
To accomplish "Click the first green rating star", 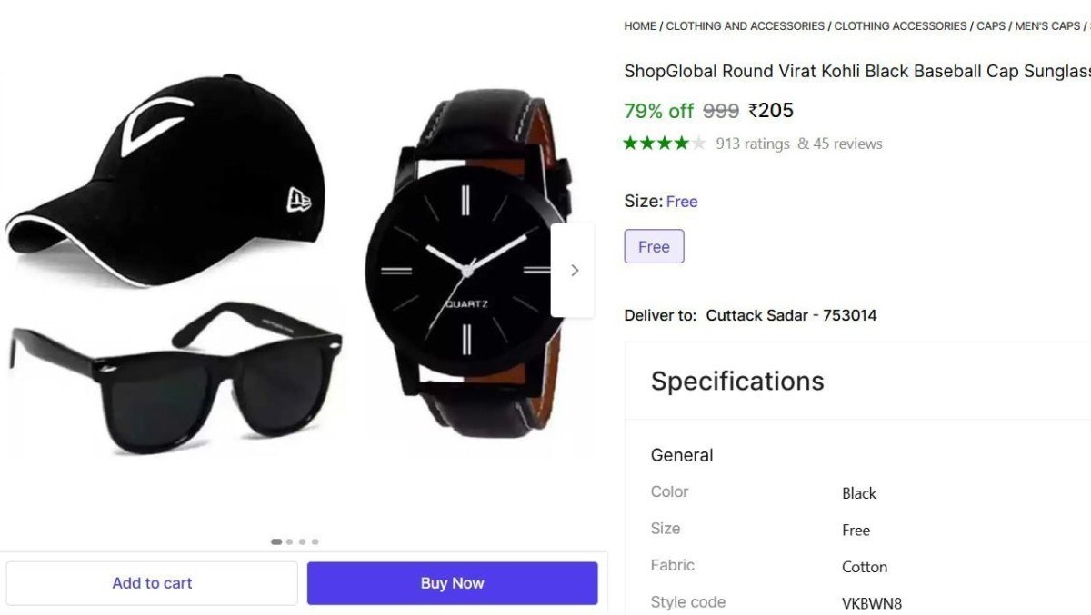I will [x=629, y=143].
